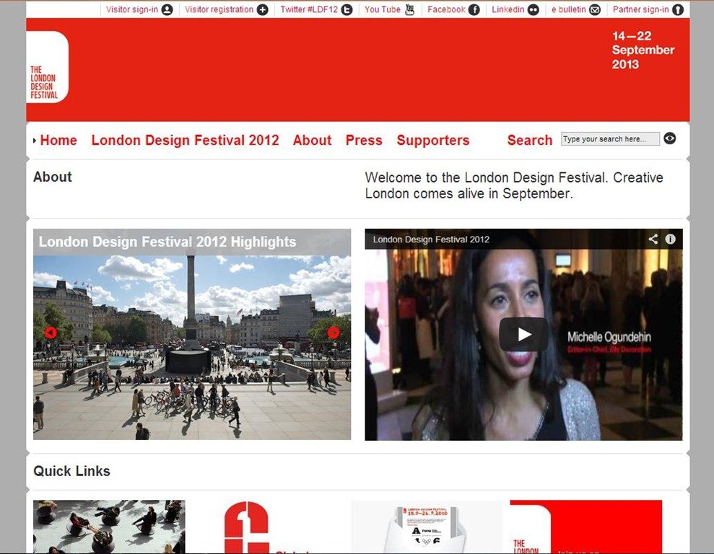Click the Quick Links heading
Screen dimensions: 714x554
tap(72, 471)
